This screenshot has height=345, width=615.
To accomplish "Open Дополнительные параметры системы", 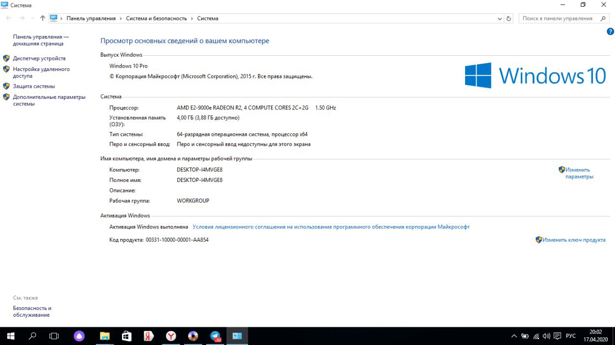I will [49, 100].
